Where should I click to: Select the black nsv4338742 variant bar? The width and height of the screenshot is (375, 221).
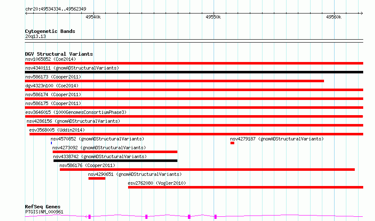(x=115, y=161)
